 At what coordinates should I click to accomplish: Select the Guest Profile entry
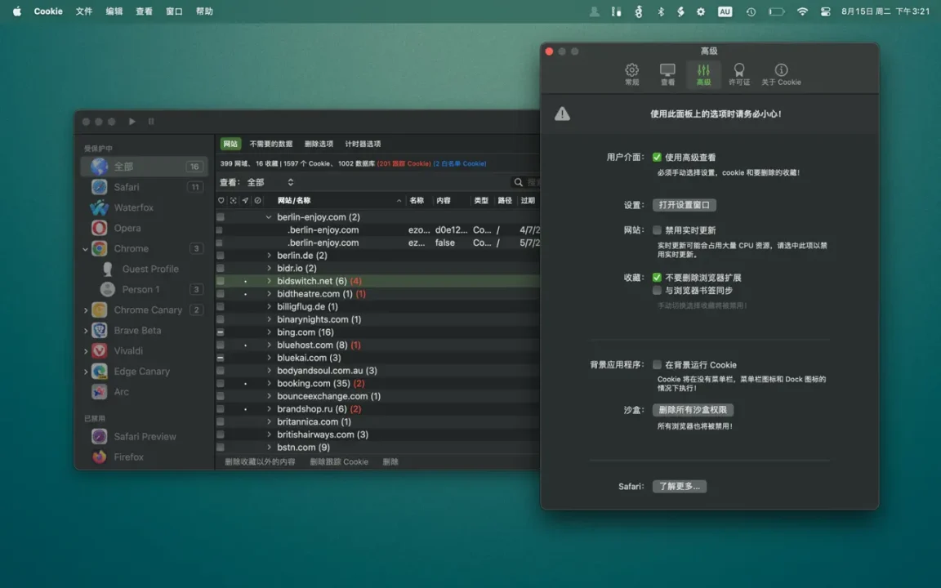click(x=144, y=269)
